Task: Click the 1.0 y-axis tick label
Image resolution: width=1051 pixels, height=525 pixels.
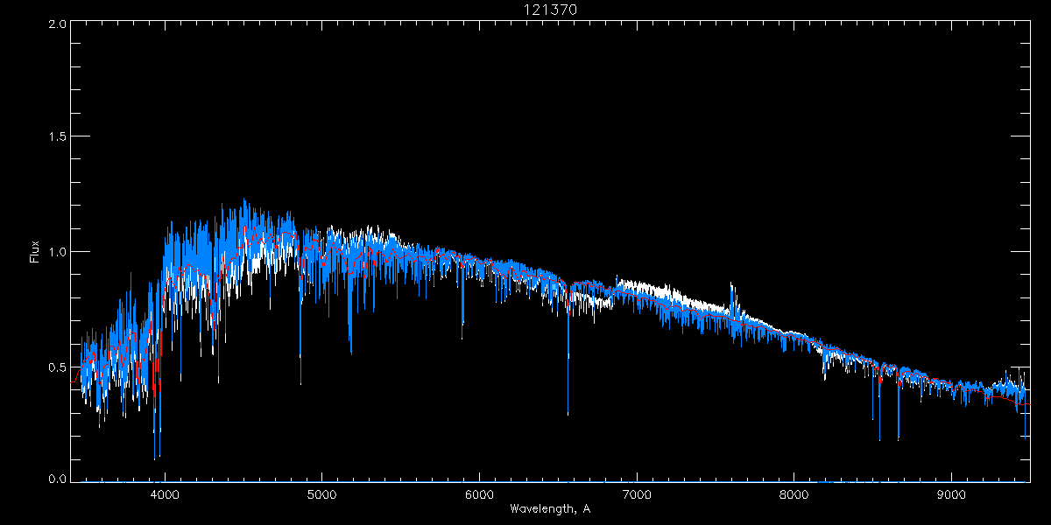Action: click(x=57, y=252)
